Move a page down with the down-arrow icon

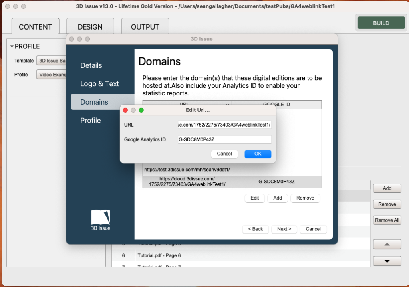pos(387,261)
